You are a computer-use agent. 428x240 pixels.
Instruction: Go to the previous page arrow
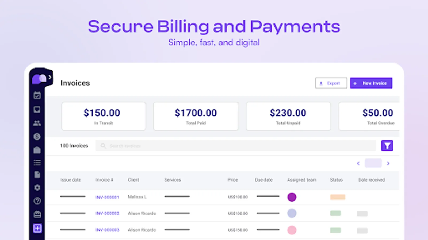358,163
